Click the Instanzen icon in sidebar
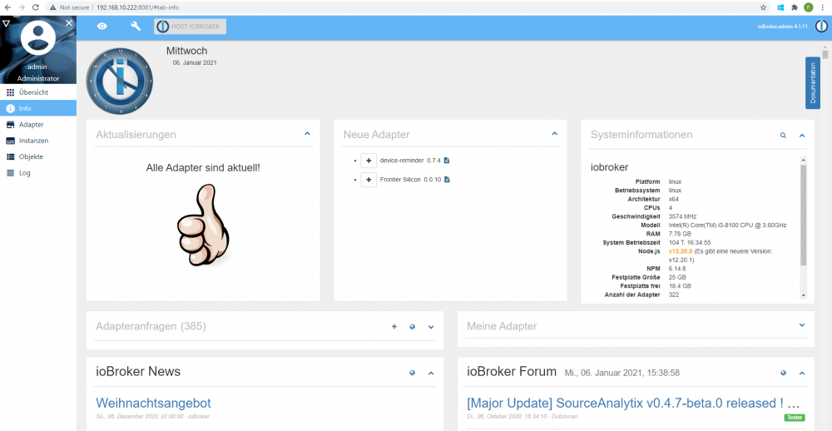This screenshot has width=832, height=431. pos(10,141)
